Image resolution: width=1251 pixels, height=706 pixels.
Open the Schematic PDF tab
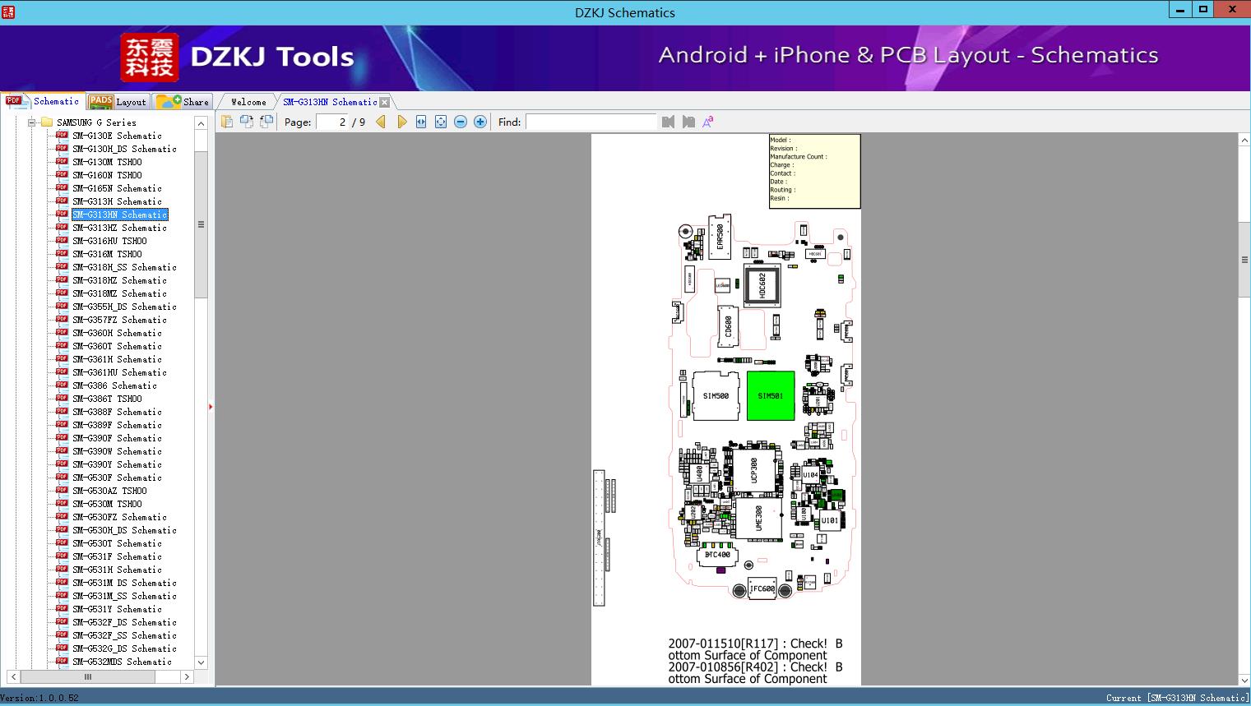pyautogui.click(x=43, y=101)
